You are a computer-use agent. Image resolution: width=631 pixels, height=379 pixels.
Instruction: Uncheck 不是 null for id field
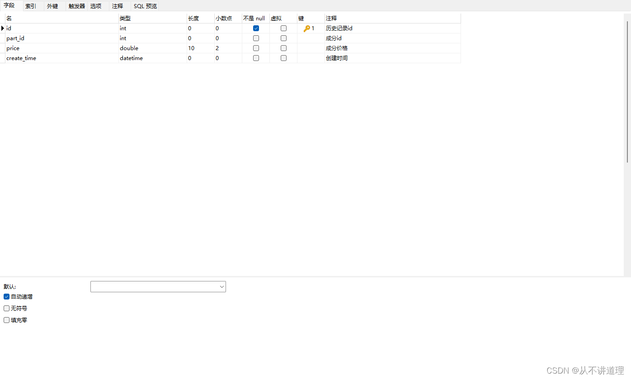point(256,28)
